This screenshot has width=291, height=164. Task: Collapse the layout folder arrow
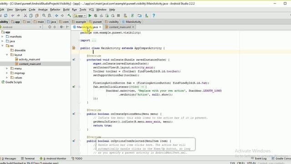point(7,55)
